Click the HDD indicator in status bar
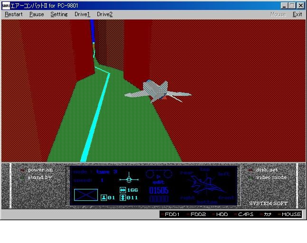This screenshot has width=307, height=243. [220, 214]
